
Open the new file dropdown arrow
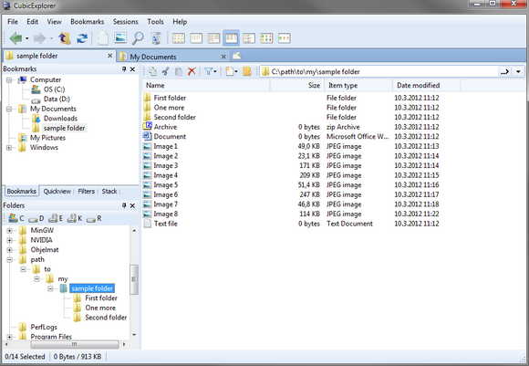pyautogui.click(x=236, y=71)
